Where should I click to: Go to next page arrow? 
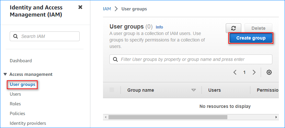click(x=254, y=72)
